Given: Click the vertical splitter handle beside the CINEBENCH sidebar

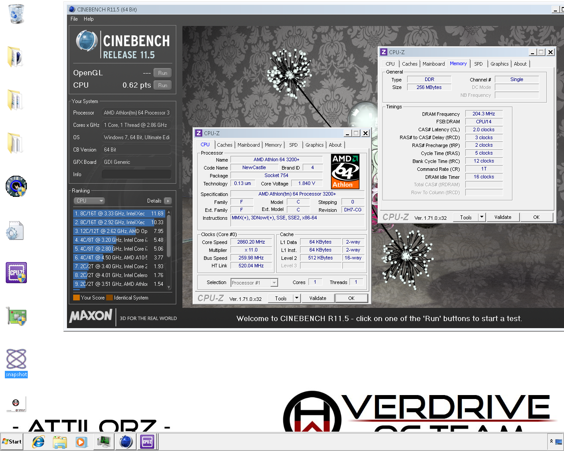Looking at the screenshot, I should coord(180,176).
